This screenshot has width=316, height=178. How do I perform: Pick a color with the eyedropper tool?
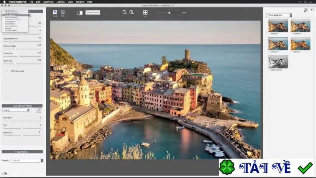point(39,110)
